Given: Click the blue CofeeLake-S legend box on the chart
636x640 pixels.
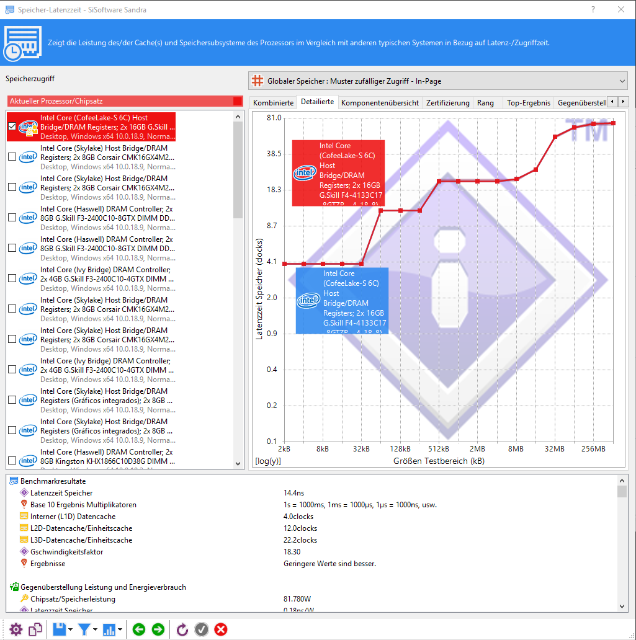Looking at the screenshot, I should point(342,301).
